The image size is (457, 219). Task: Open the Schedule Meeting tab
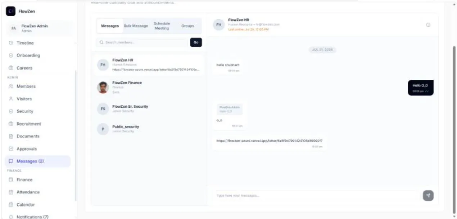click(x=162, y=26)
